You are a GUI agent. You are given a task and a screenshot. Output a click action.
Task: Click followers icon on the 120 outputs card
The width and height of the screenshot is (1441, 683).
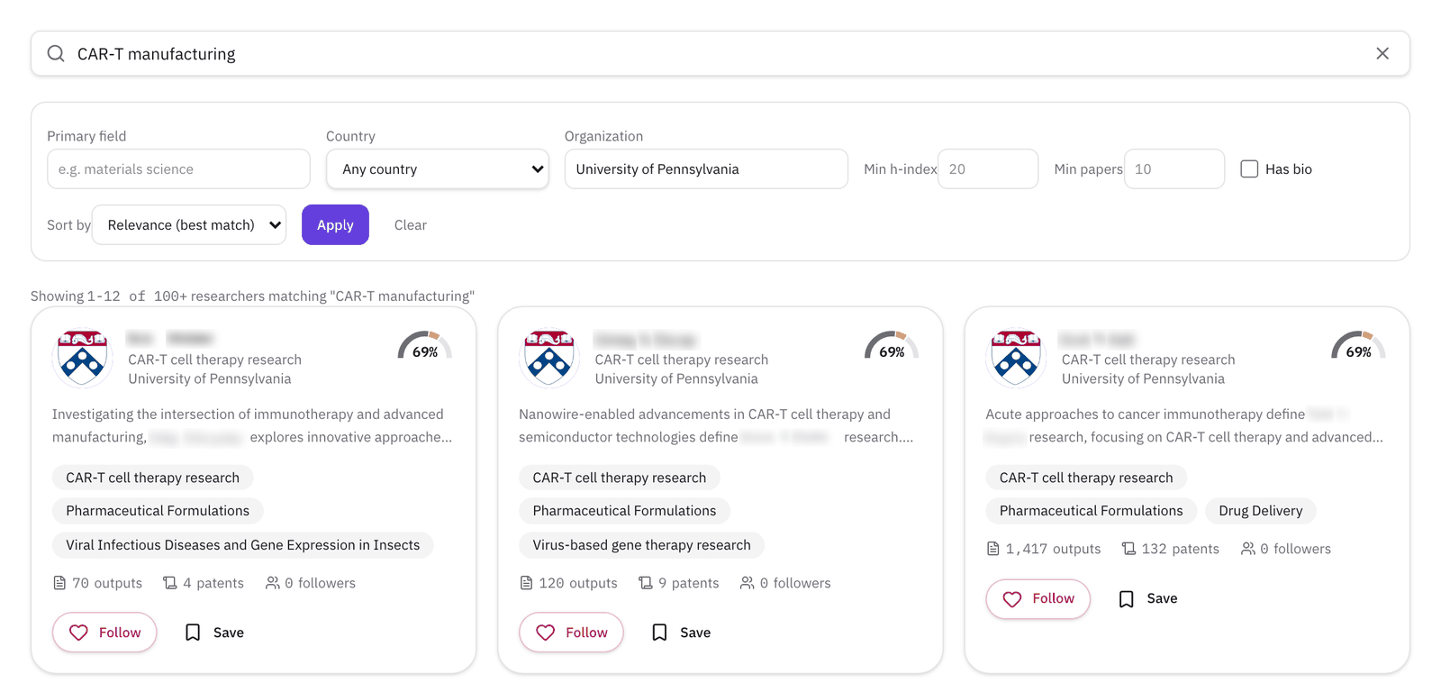748,583
